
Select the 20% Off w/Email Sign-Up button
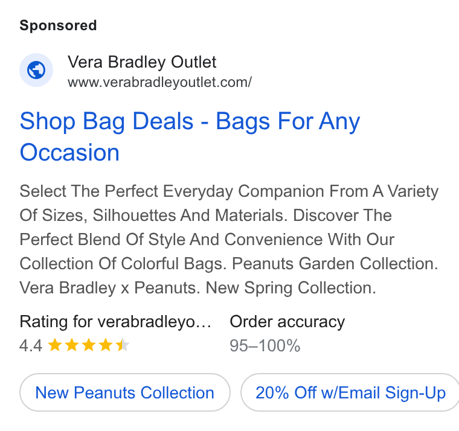pyautogui.click(x=350, y=392)
